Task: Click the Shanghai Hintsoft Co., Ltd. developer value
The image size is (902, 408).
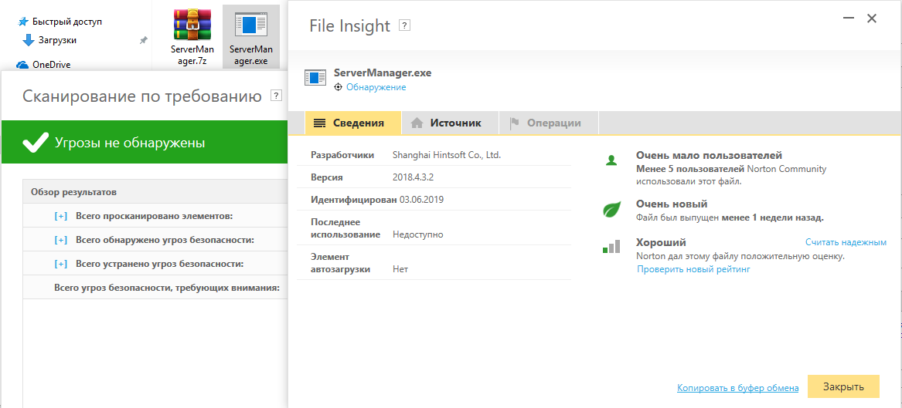Action: (447, 155)
